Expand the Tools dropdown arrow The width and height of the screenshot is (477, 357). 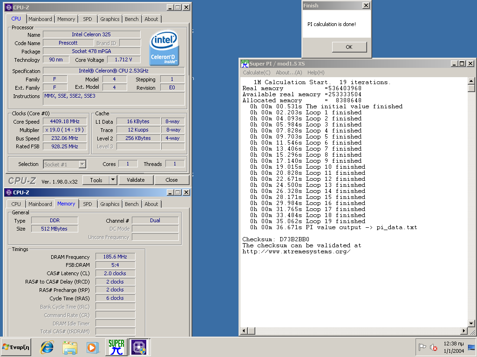pos(113,180)
